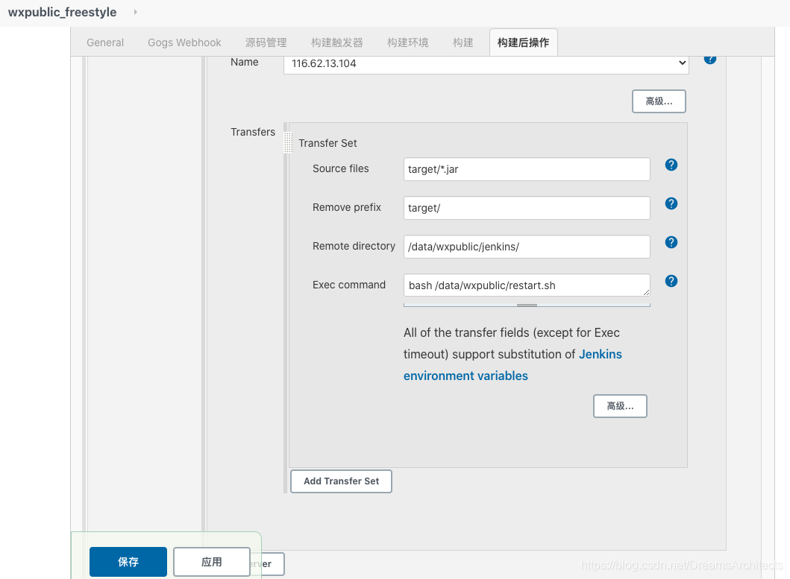Screen dimensions: 790x579
Task: Click help icon beside Remove prefix field
Action: pos(671,203)
